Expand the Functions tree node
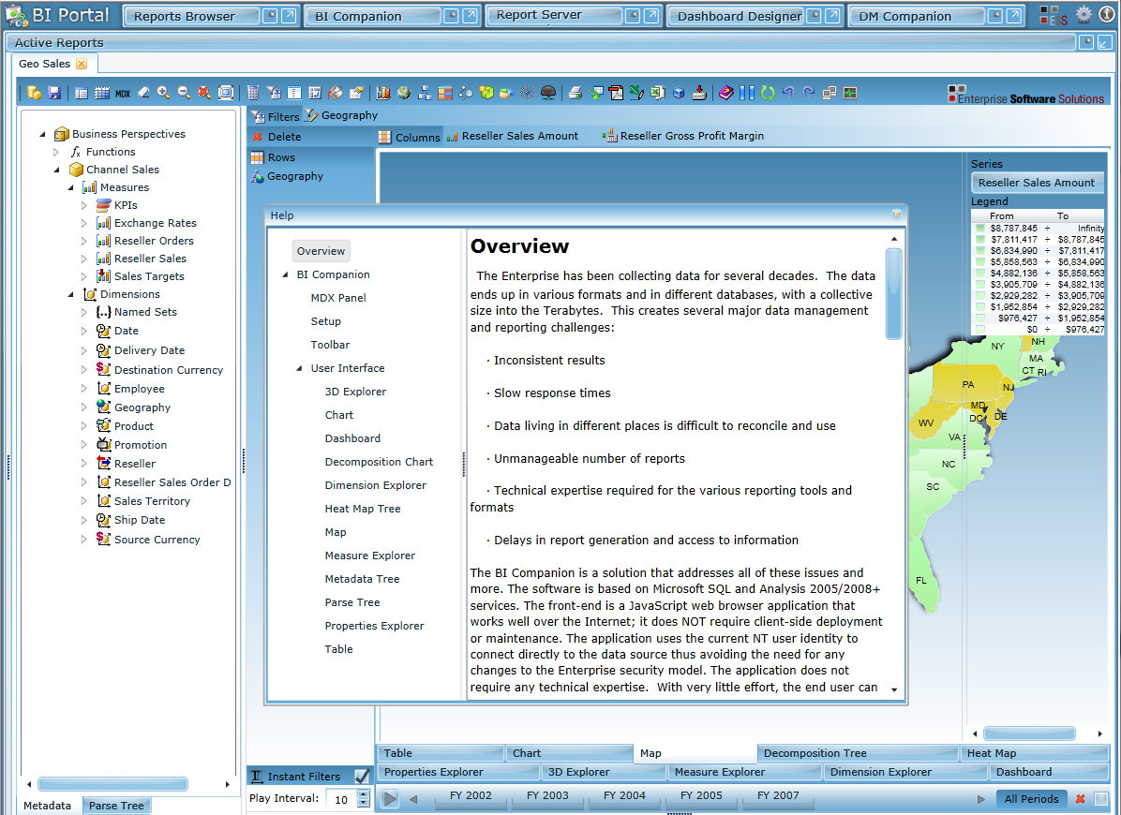 point(55,152)
